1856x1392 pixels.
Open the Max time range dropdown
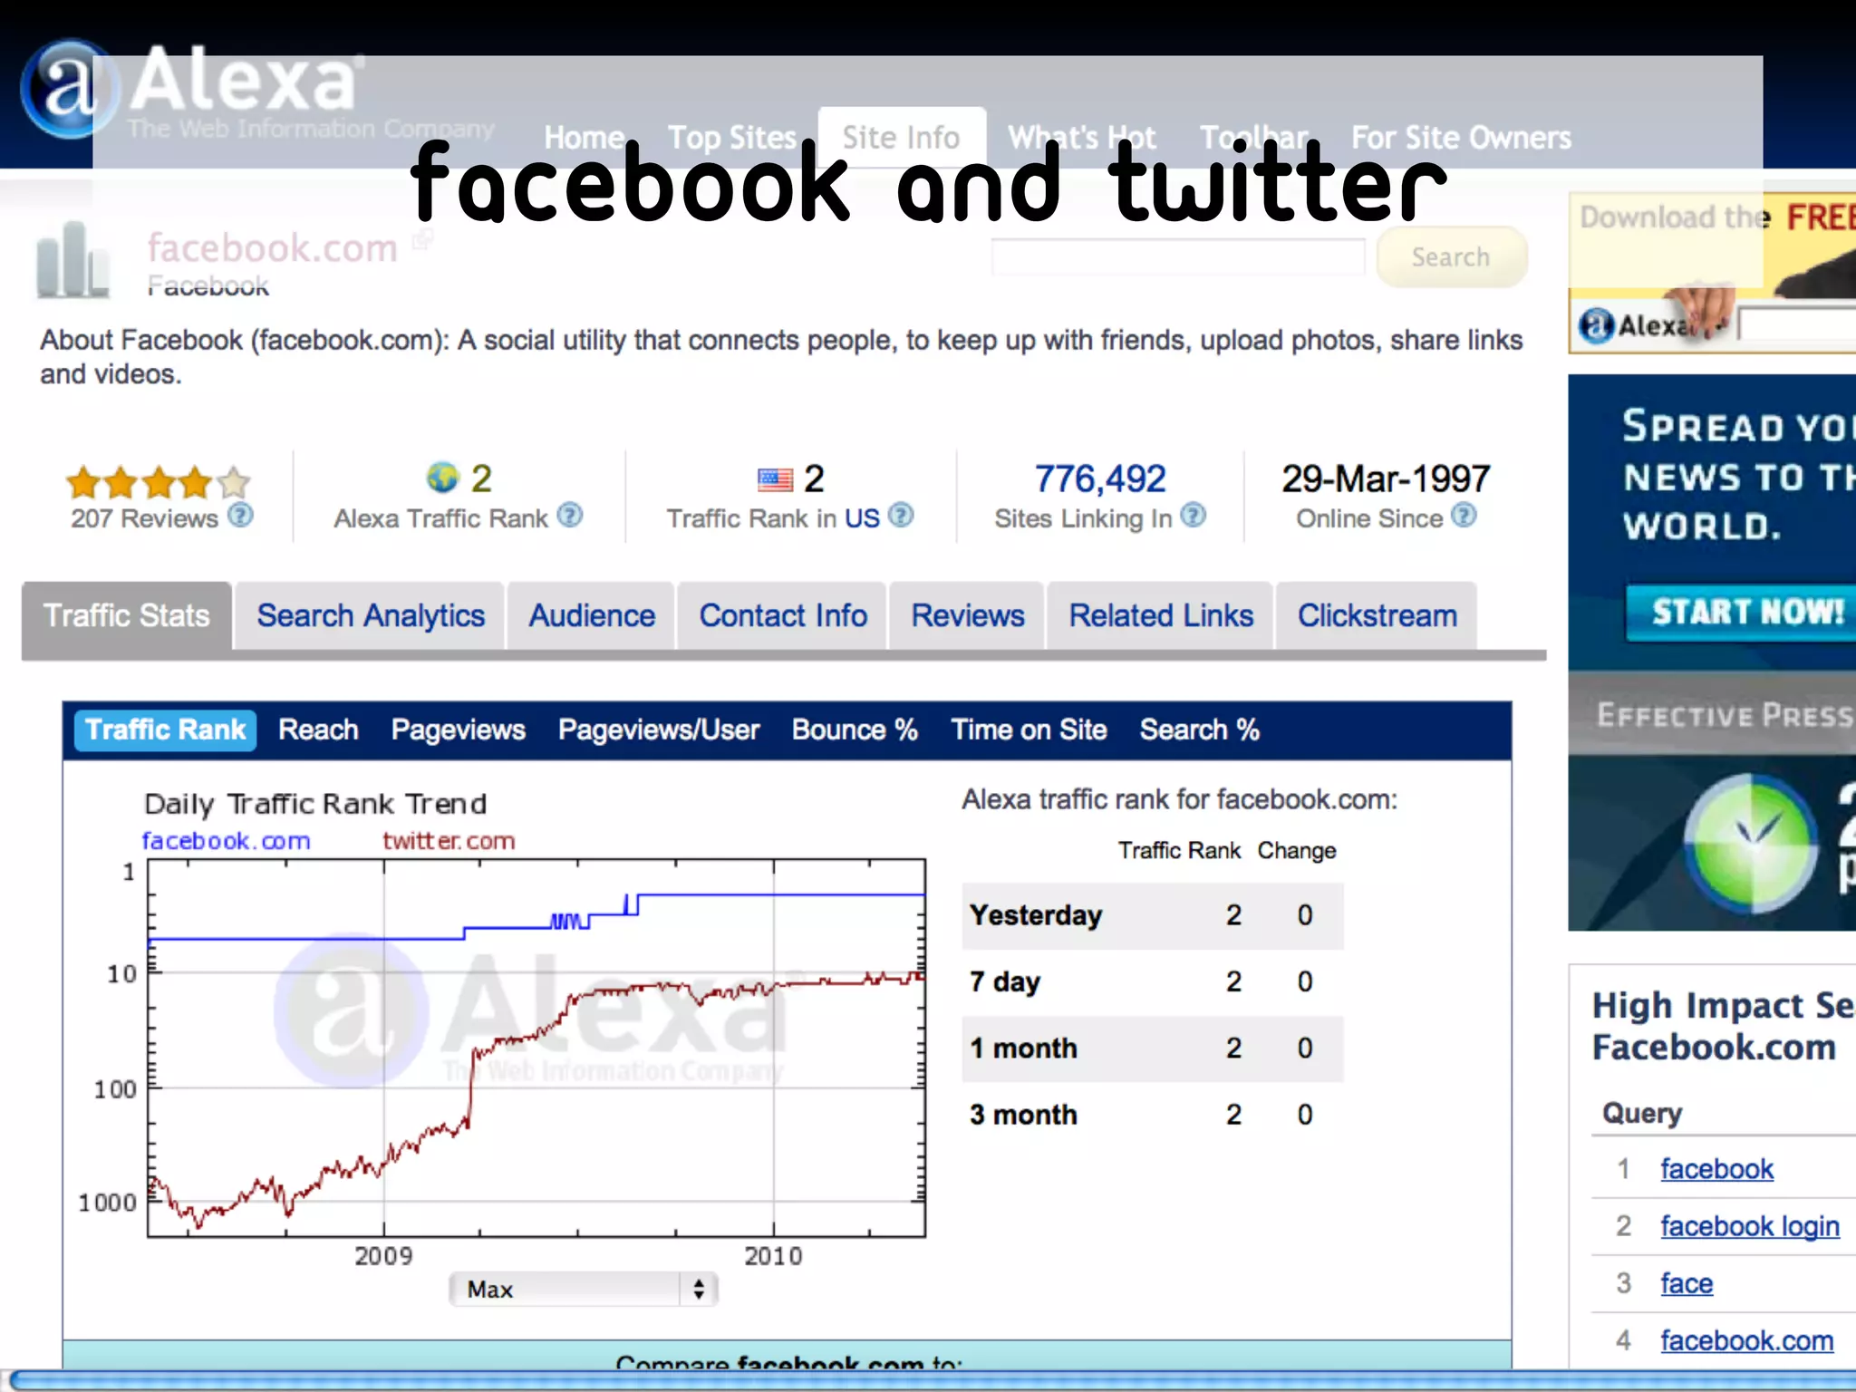click(584, 1289)
